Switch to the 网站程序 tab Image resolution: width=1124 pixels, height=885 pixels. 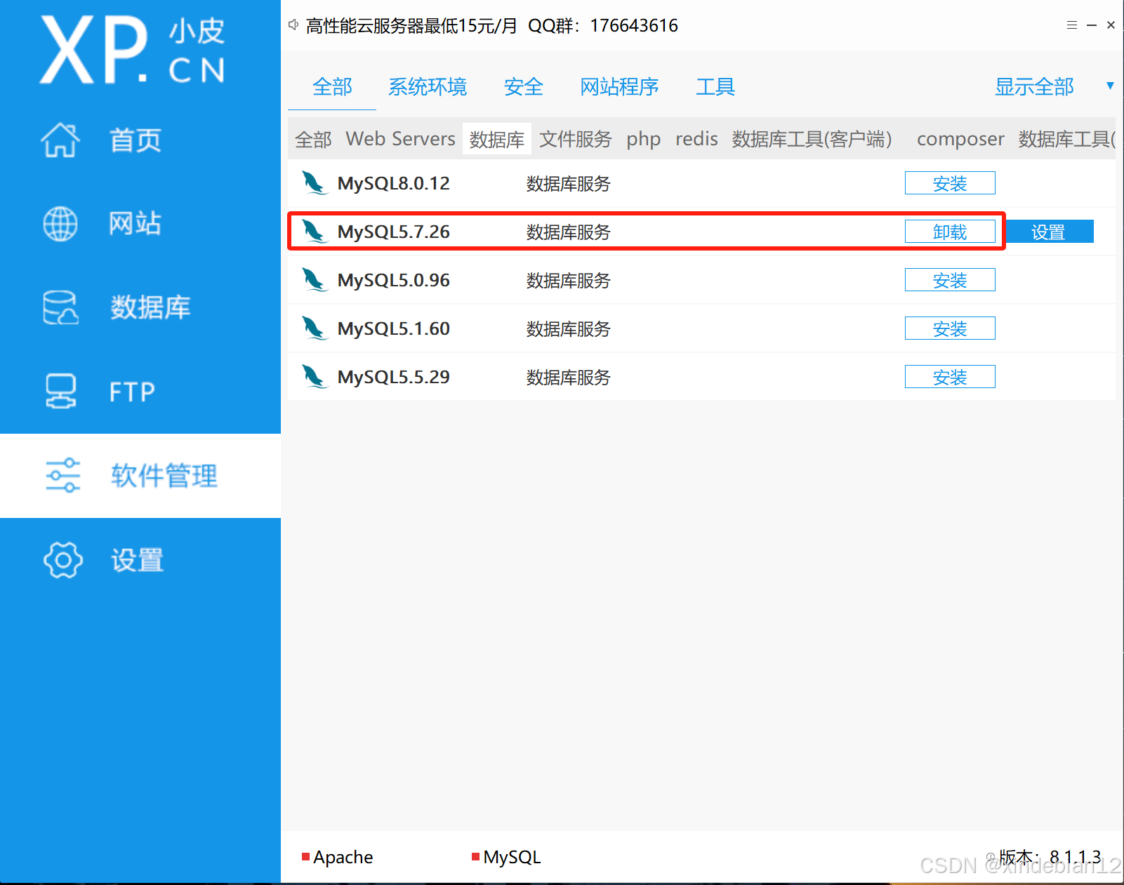[619, 86]
